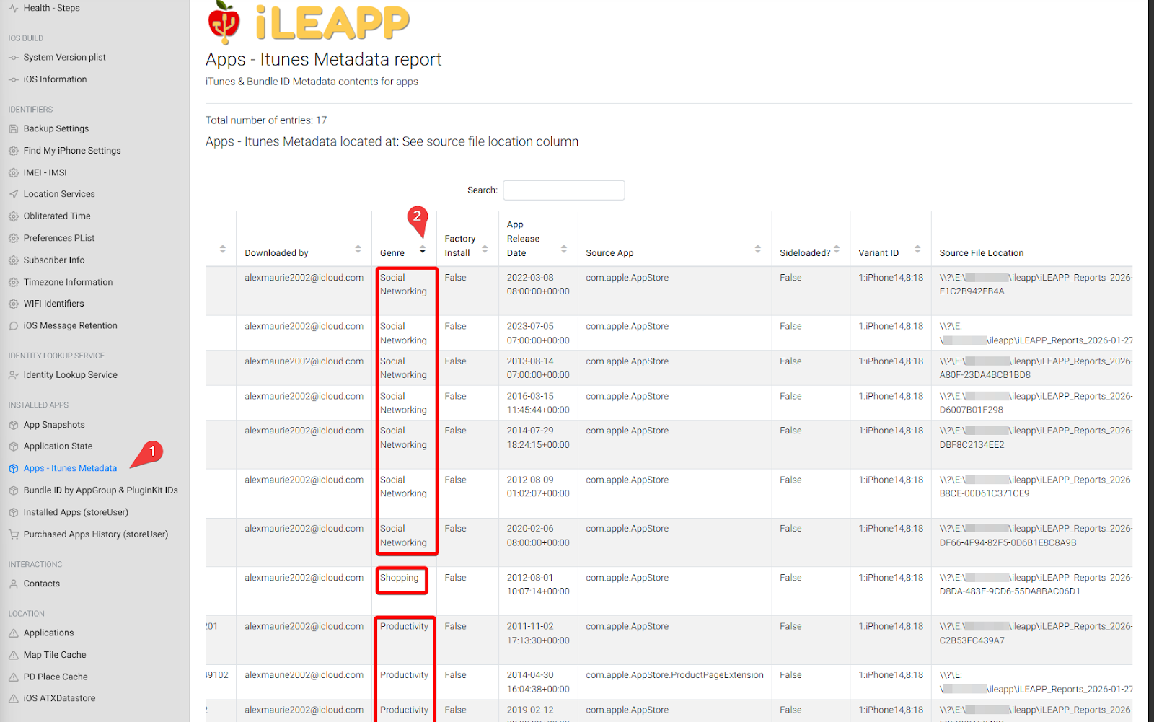Image resolution: width=1154 pixels, height=722 pixels.
Task: Click the Backup Settings icon
Action: point(14,128)
